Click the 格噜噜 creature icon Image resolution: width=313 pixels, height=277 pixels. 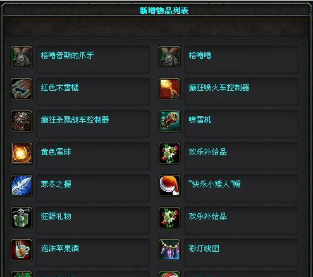(x=169, y=57)
